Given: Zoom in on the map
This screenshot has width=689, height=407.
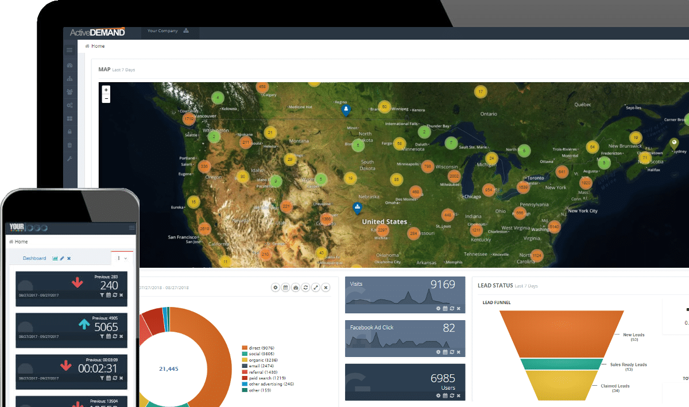Looking at the screenshot, I should [x=106, y=90].
